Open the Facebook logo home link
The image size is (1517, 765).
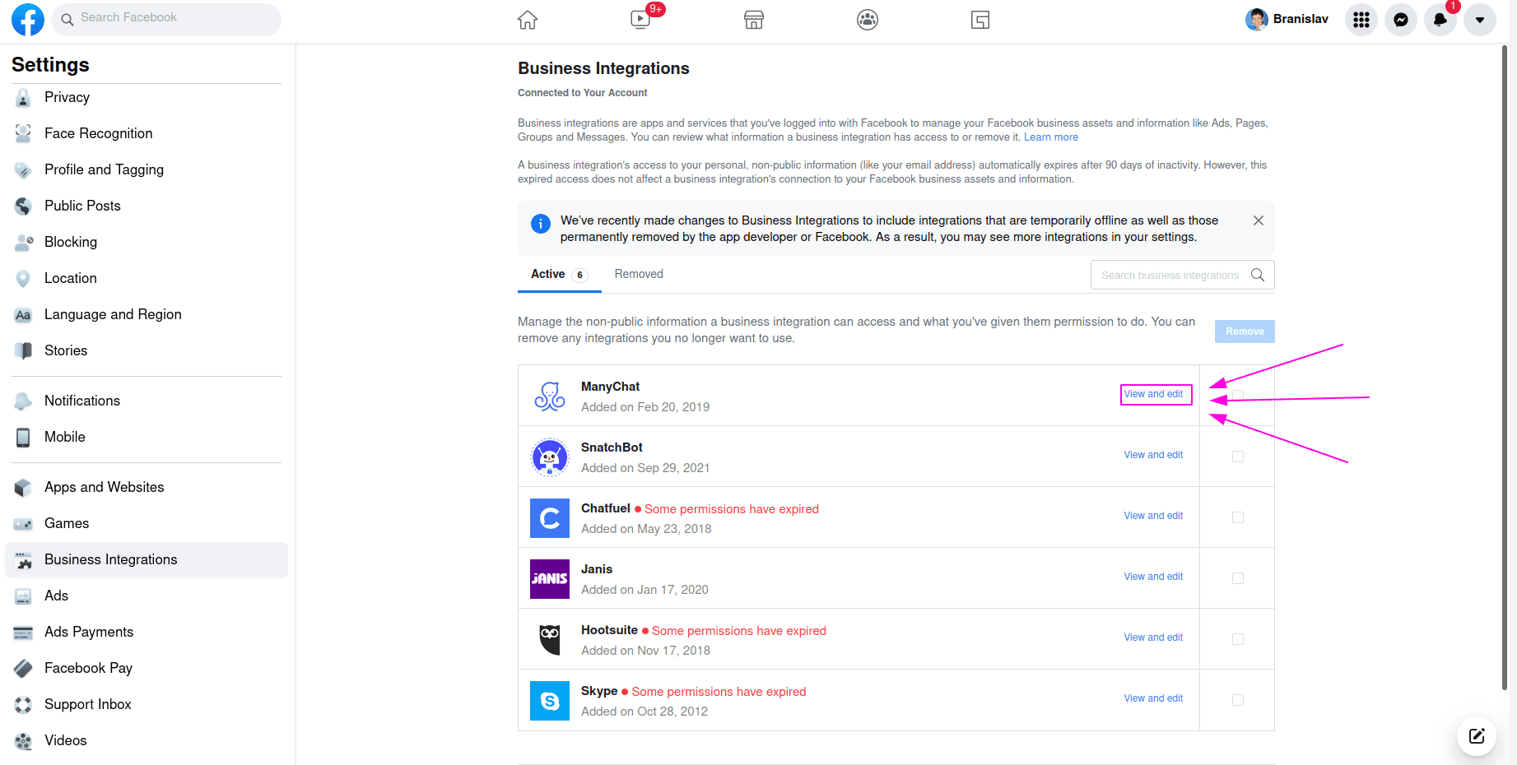pyautogui.click(x=28, y=20)
